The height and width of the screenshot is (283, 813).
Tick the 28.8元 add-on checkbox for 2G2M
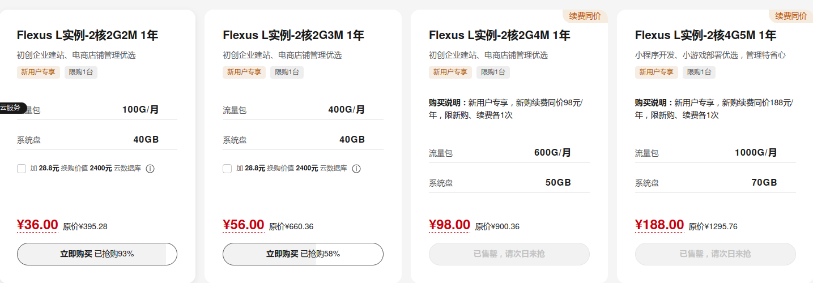(22, 169)
